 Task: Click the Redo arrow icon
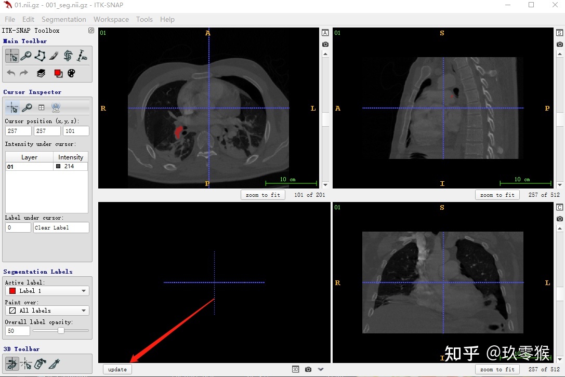24,73
